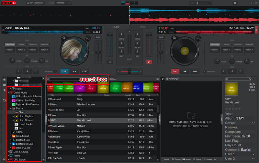Click Match button on deck A

coord(98,37)
